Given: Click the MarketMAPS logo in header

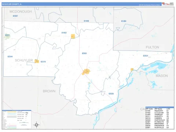Looking at the screenshot, I should pyautogui.click(x=166, y=4).
